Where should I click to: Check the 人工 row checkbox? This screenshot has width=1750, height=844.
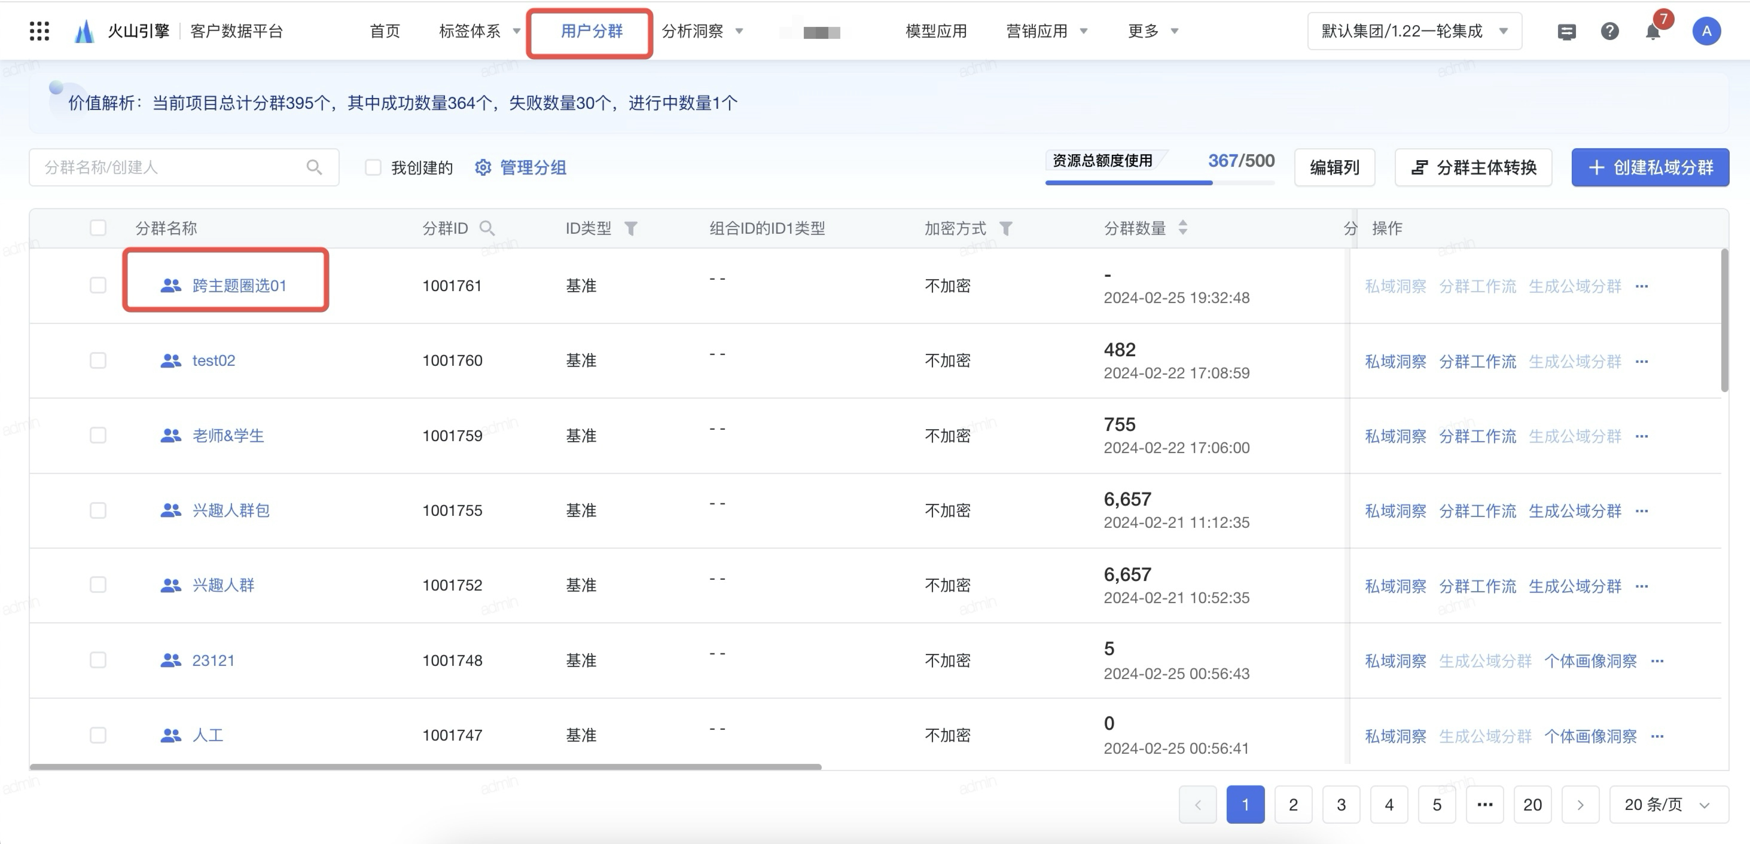coord(98,735)
